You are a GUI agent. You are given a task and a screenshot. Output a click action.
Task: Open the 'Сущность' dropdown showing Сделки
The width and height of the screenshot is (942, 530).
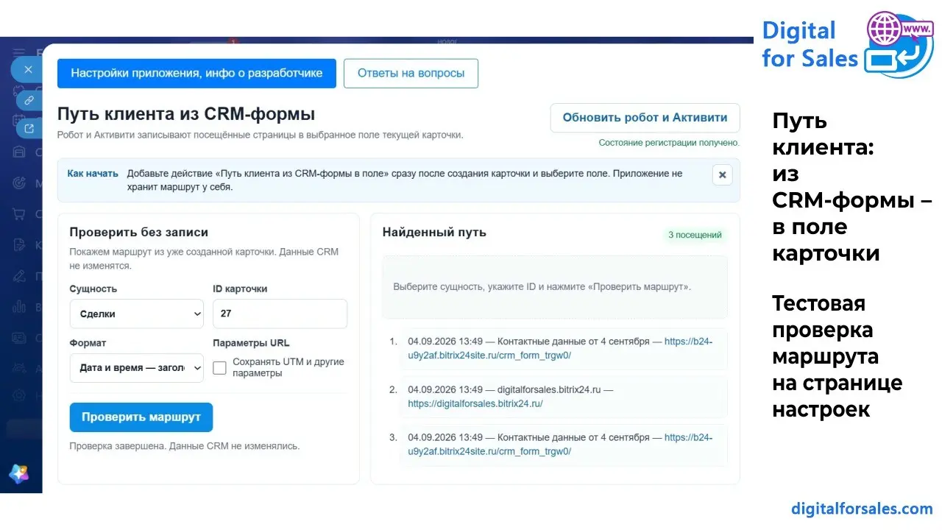pyautogui.click(x=137, y=314)
